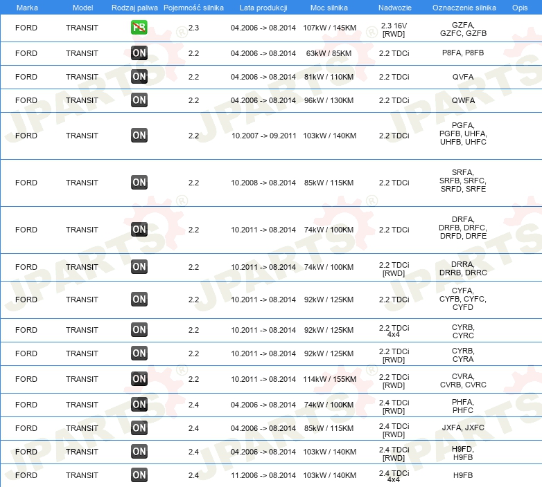Select the 74kW / 100KM cell in the PHFA row
Viewport: 542px width, 487px height.
point(329,405)
